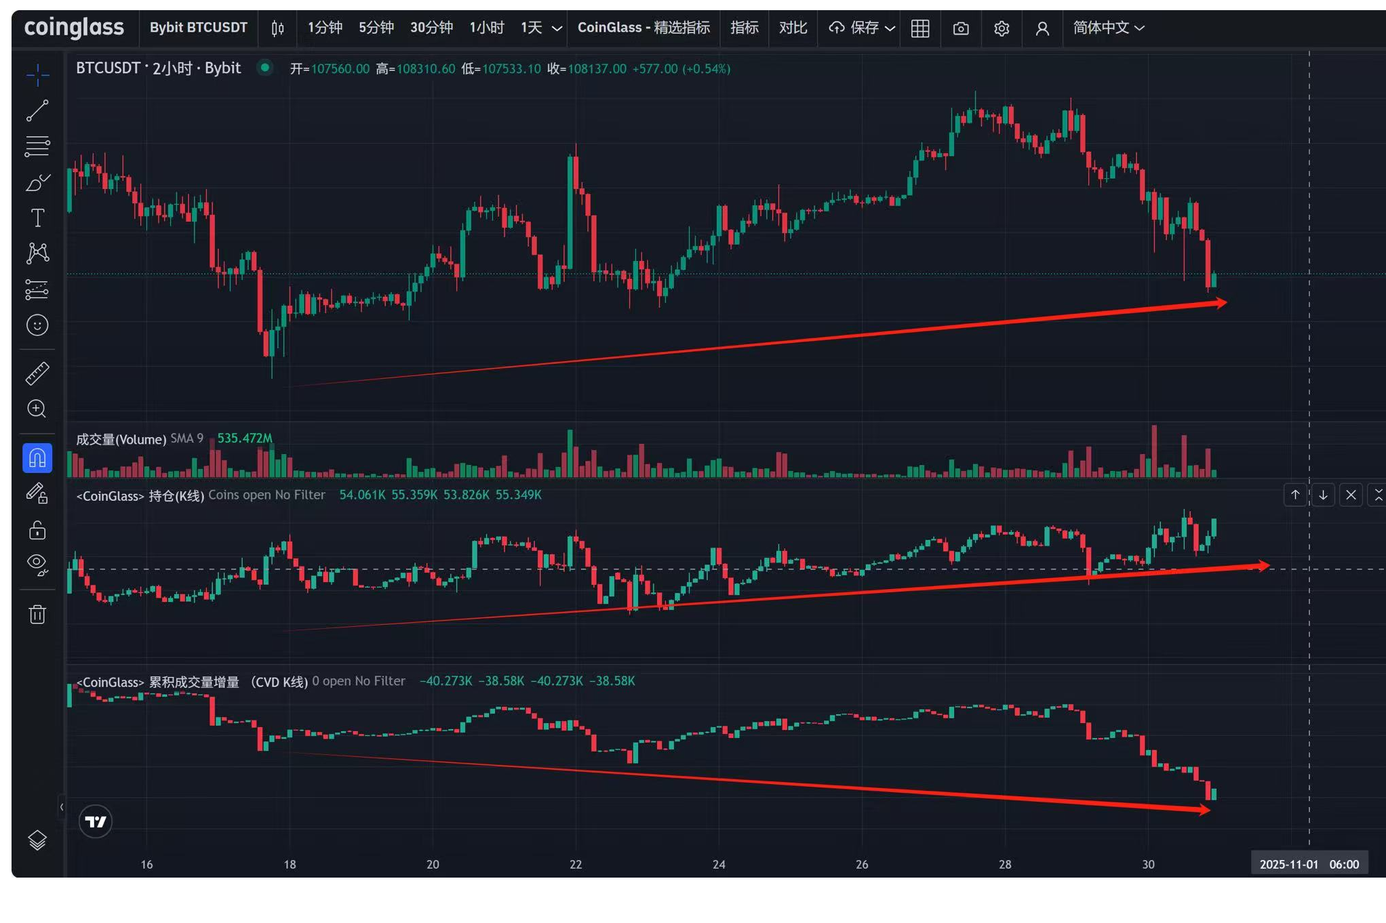Expand the timeframe dropdown next to 1天
Screen dimensions: 1386x923
(x=557, y=28)
